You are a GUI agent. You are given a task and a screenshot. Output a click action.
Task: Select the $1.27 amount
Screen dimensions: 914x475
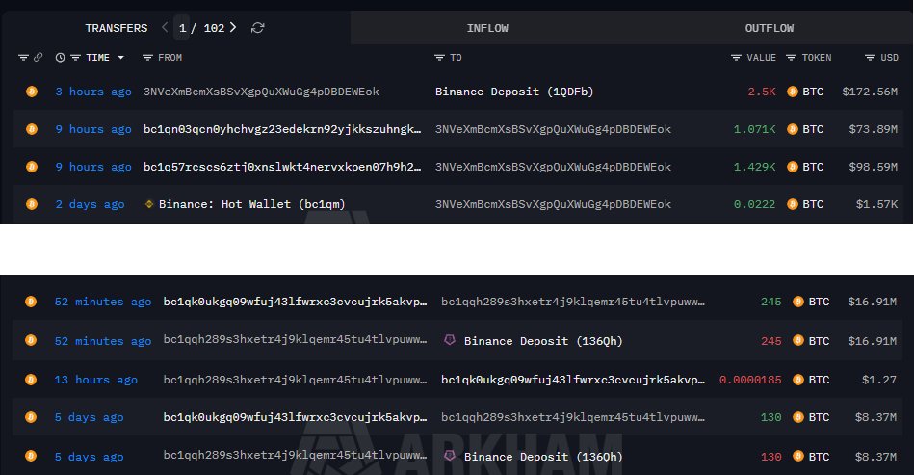879,380
